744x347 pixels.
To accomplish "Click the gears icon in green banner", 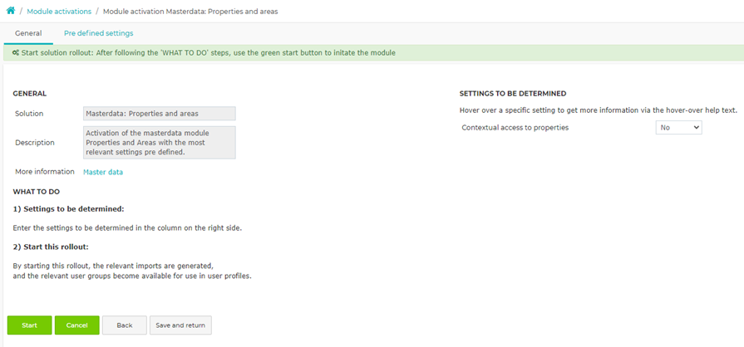I will point(16,52).
